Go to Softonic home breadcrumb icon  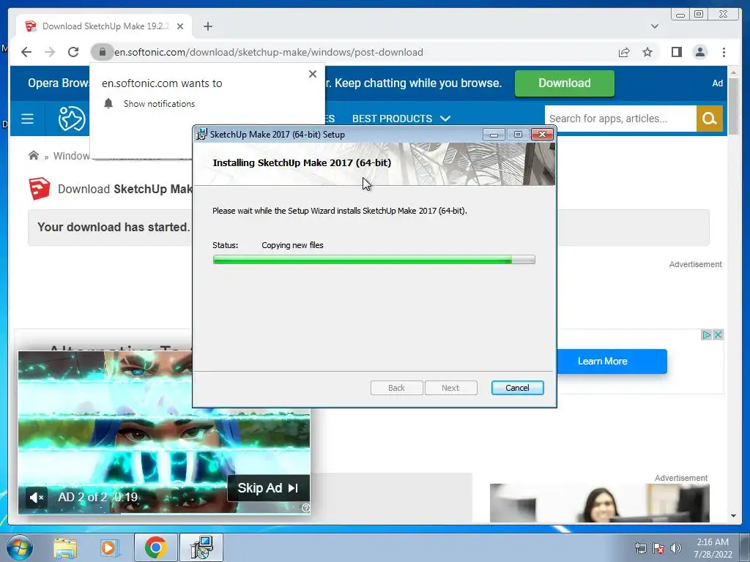point(34,156)
